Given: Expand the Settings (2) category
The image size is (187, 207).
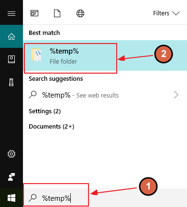Looking at the screenshot, I should coord(44,111).
